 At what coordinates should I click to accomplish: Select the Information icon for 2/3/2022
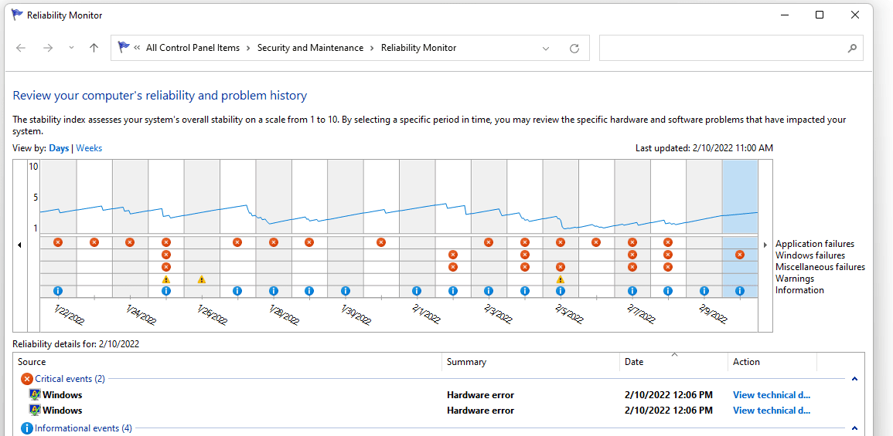(489, 290)
